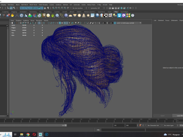Screen dimensions: 183x137
Task: Toggle snap to grids magnet icon
Action: click(x=53, y=8)
